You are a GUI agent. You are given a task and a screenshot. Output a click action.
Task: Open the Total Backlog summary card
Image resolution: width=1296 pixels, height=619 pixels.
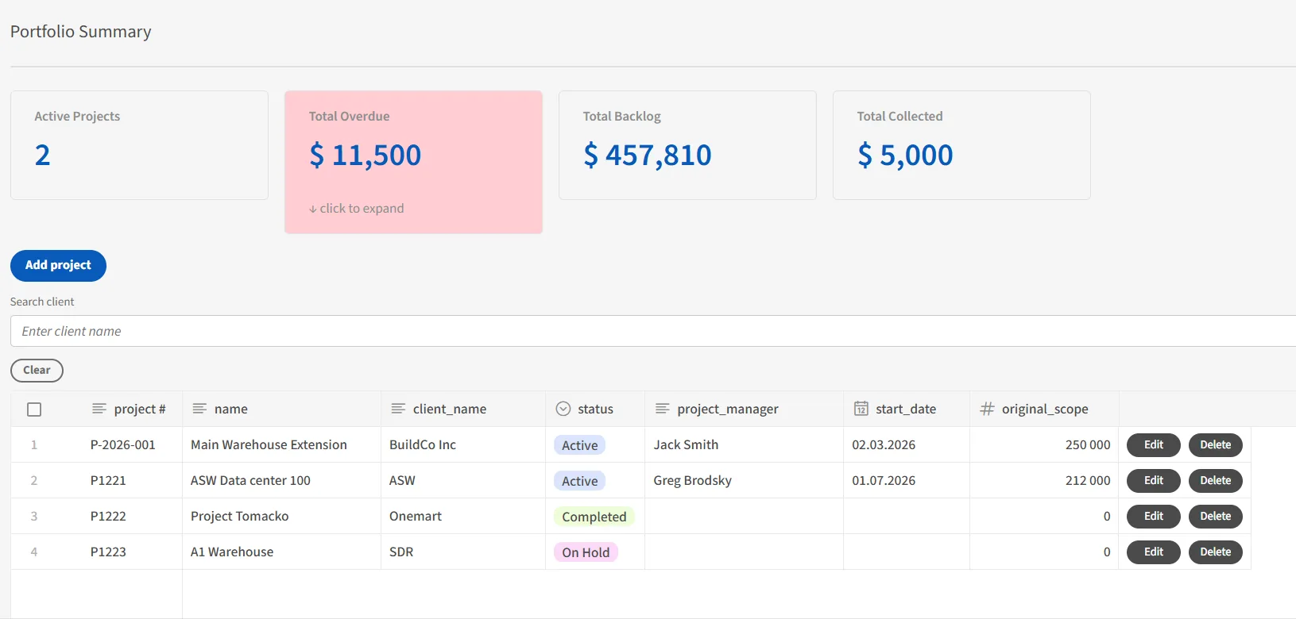[x=687, y=145]
